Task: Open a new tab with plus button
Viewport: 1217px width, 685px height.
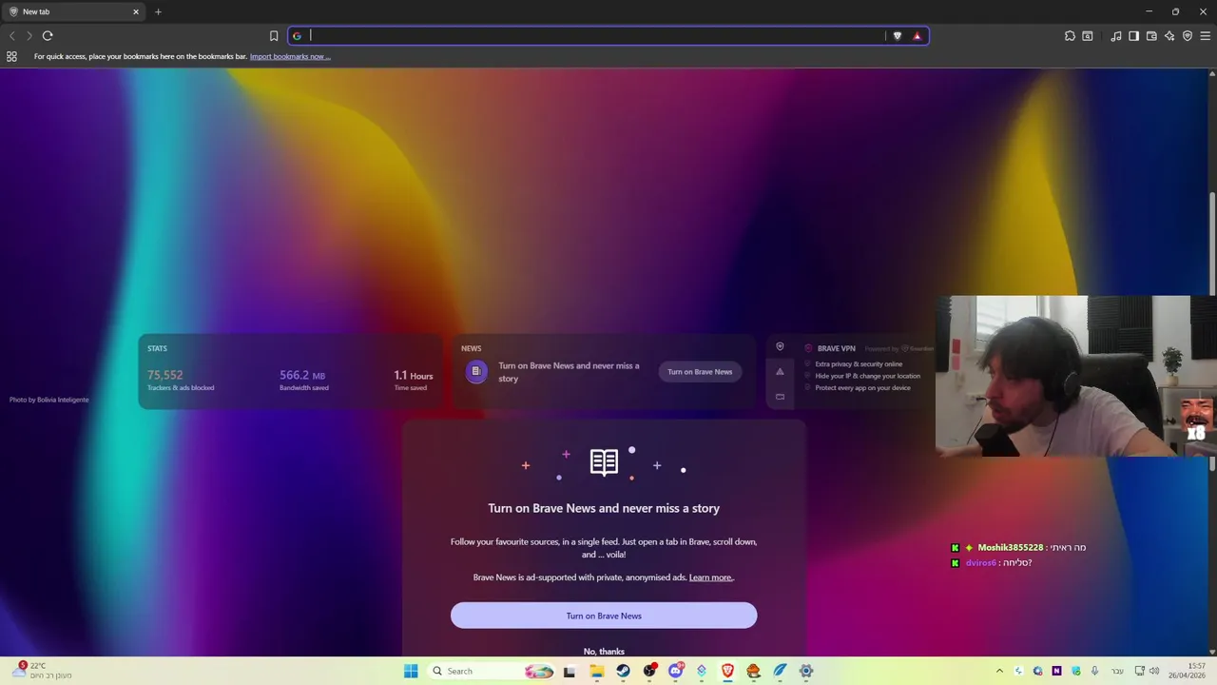Action: coord(158,11)
